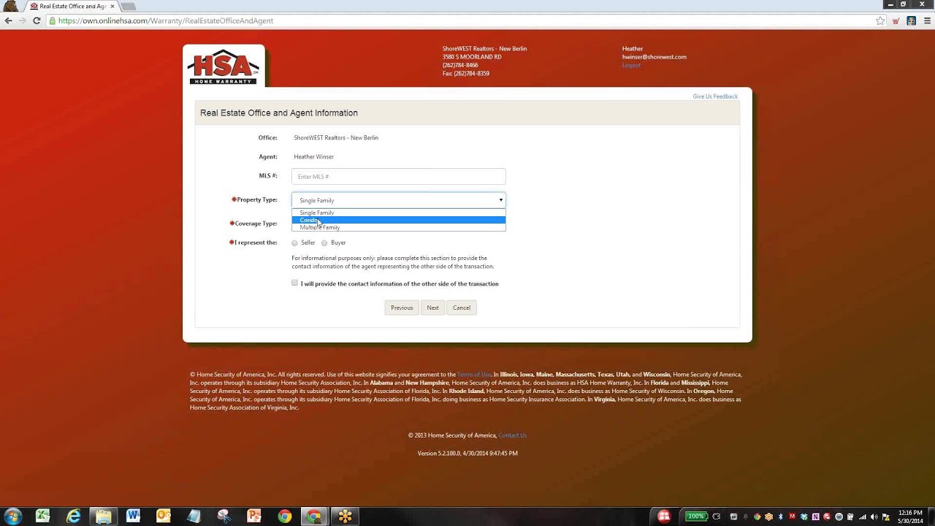Click the Heather Winser agent name
Viewport: 935px width, 526px height.
(313, 157)
